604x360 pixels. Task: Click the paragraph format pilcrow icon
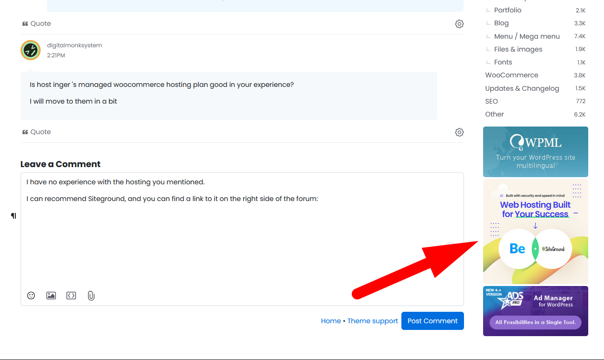[13, 216]
